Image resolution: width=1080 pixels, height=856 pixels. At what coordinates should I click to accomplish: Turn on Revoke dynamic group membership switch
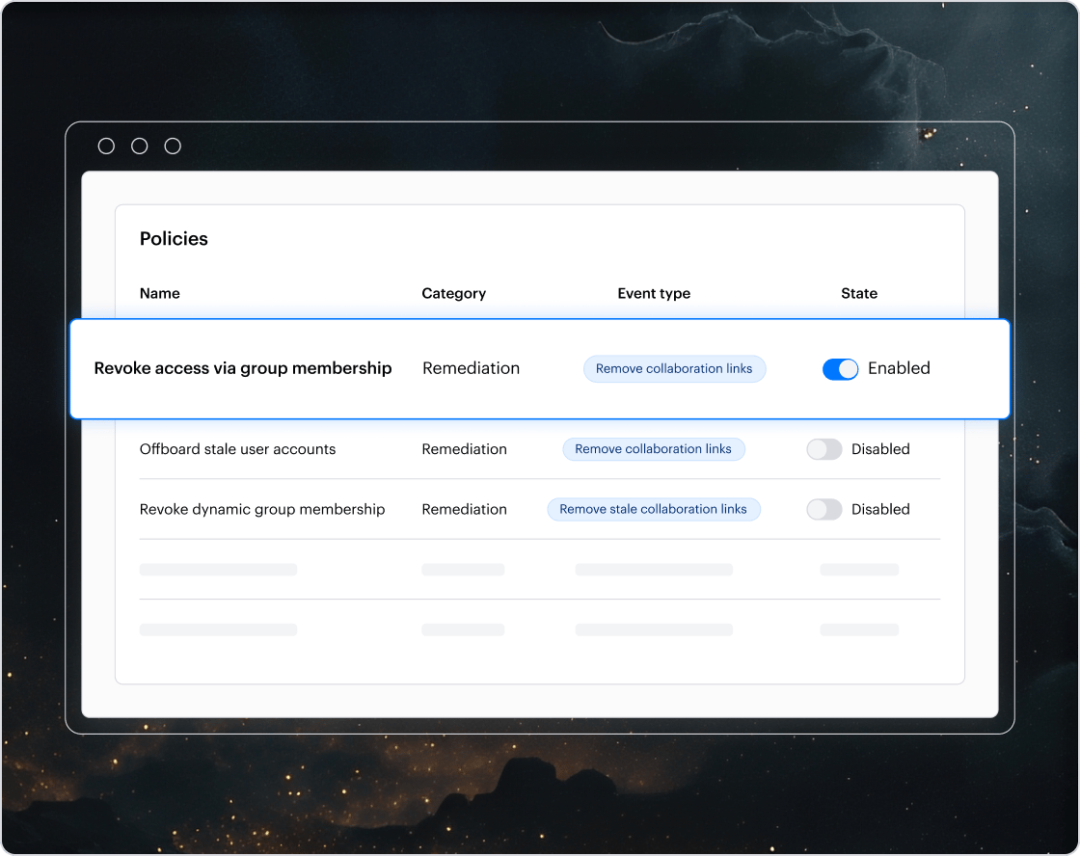823,509
